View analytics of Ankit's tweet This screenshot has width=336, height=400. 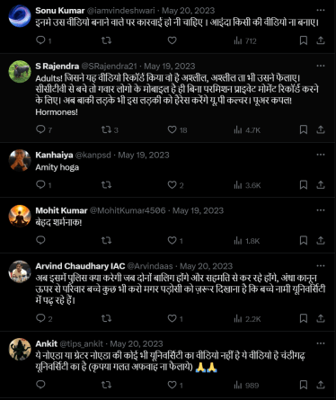[246, 385]
